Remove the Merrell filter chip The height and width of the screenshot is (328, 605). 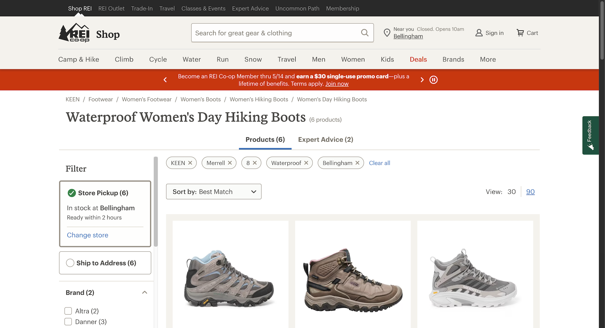[230, 163]
